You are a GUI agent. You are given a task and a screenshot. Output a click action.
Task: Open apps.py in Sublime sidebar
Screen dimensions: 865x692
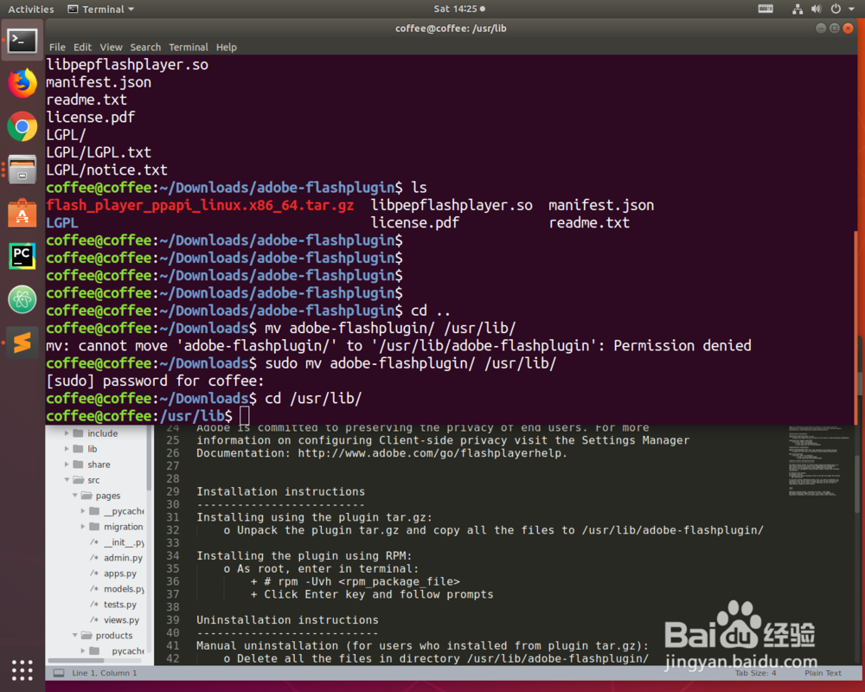pos(119,573)
